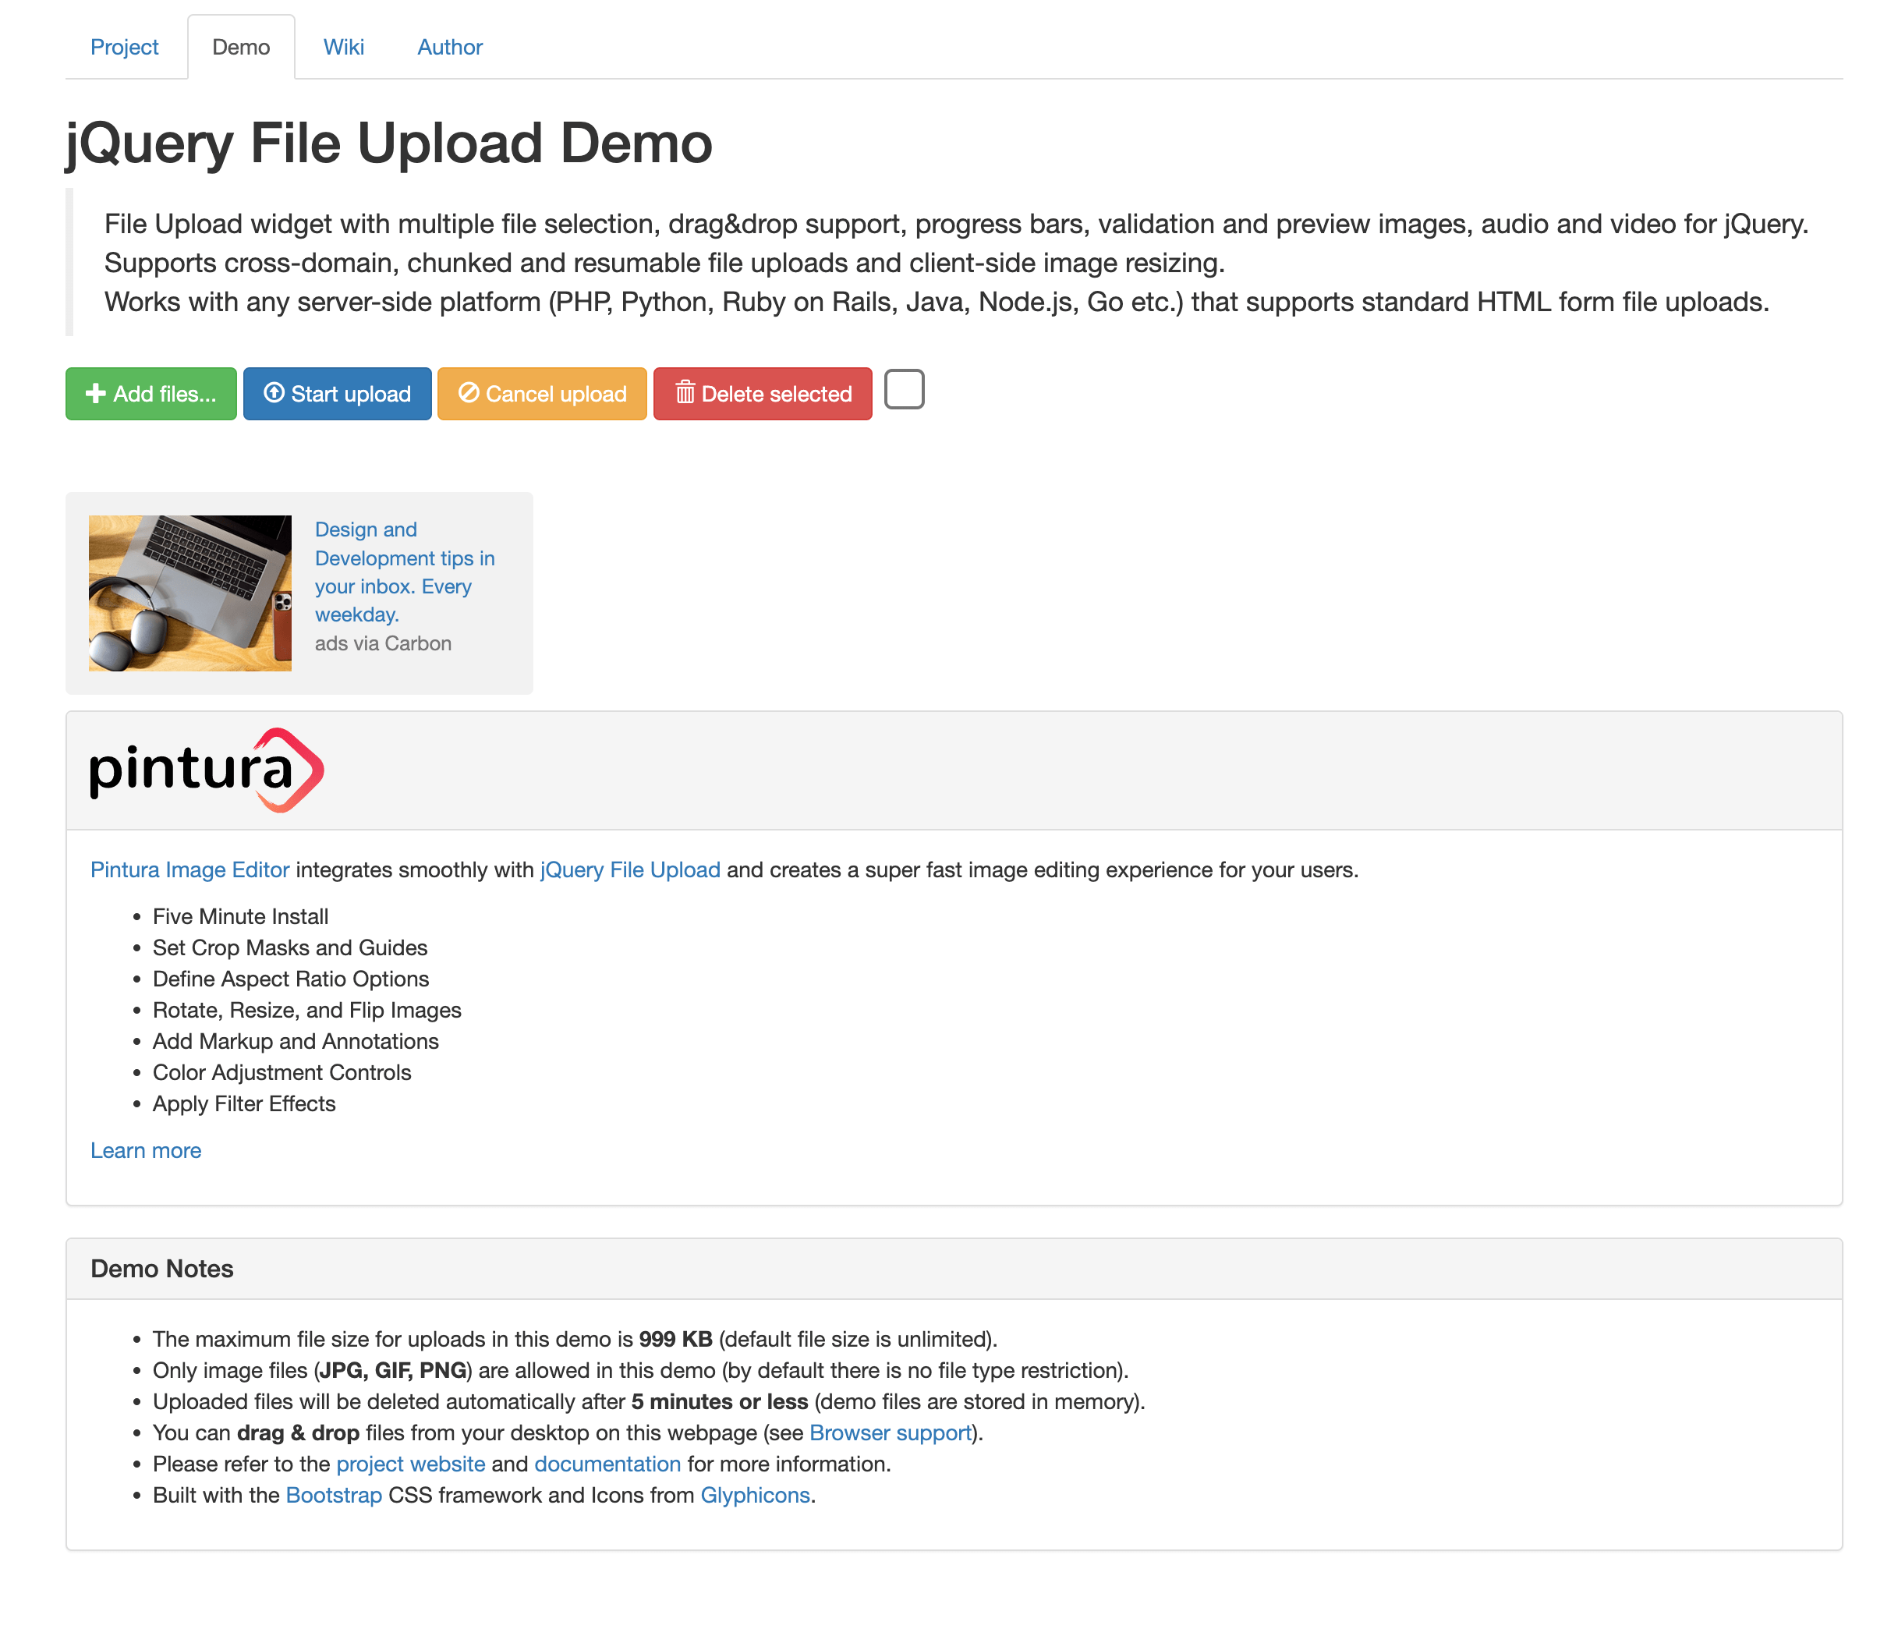Open the Browser support link
Screen dimensions: 1898x1636
(890, 1432)
